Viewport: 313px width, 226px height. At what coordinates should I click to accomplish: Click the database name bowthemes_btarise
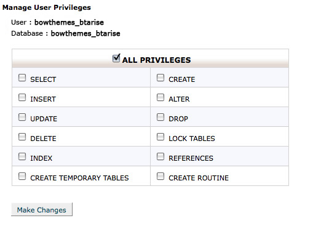(x=85, y=33)
